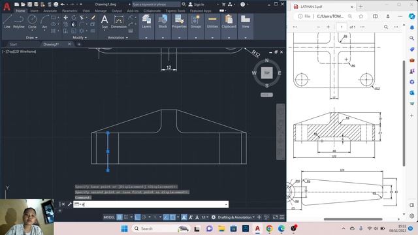Viewport: 418px width, 235px height.
Task: Click the AutoCAD application menu logo
Action: click(x=7, y=7)
